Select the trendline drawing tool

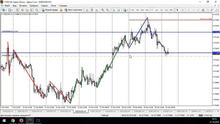pyautogui.click(x=198, y=10)
